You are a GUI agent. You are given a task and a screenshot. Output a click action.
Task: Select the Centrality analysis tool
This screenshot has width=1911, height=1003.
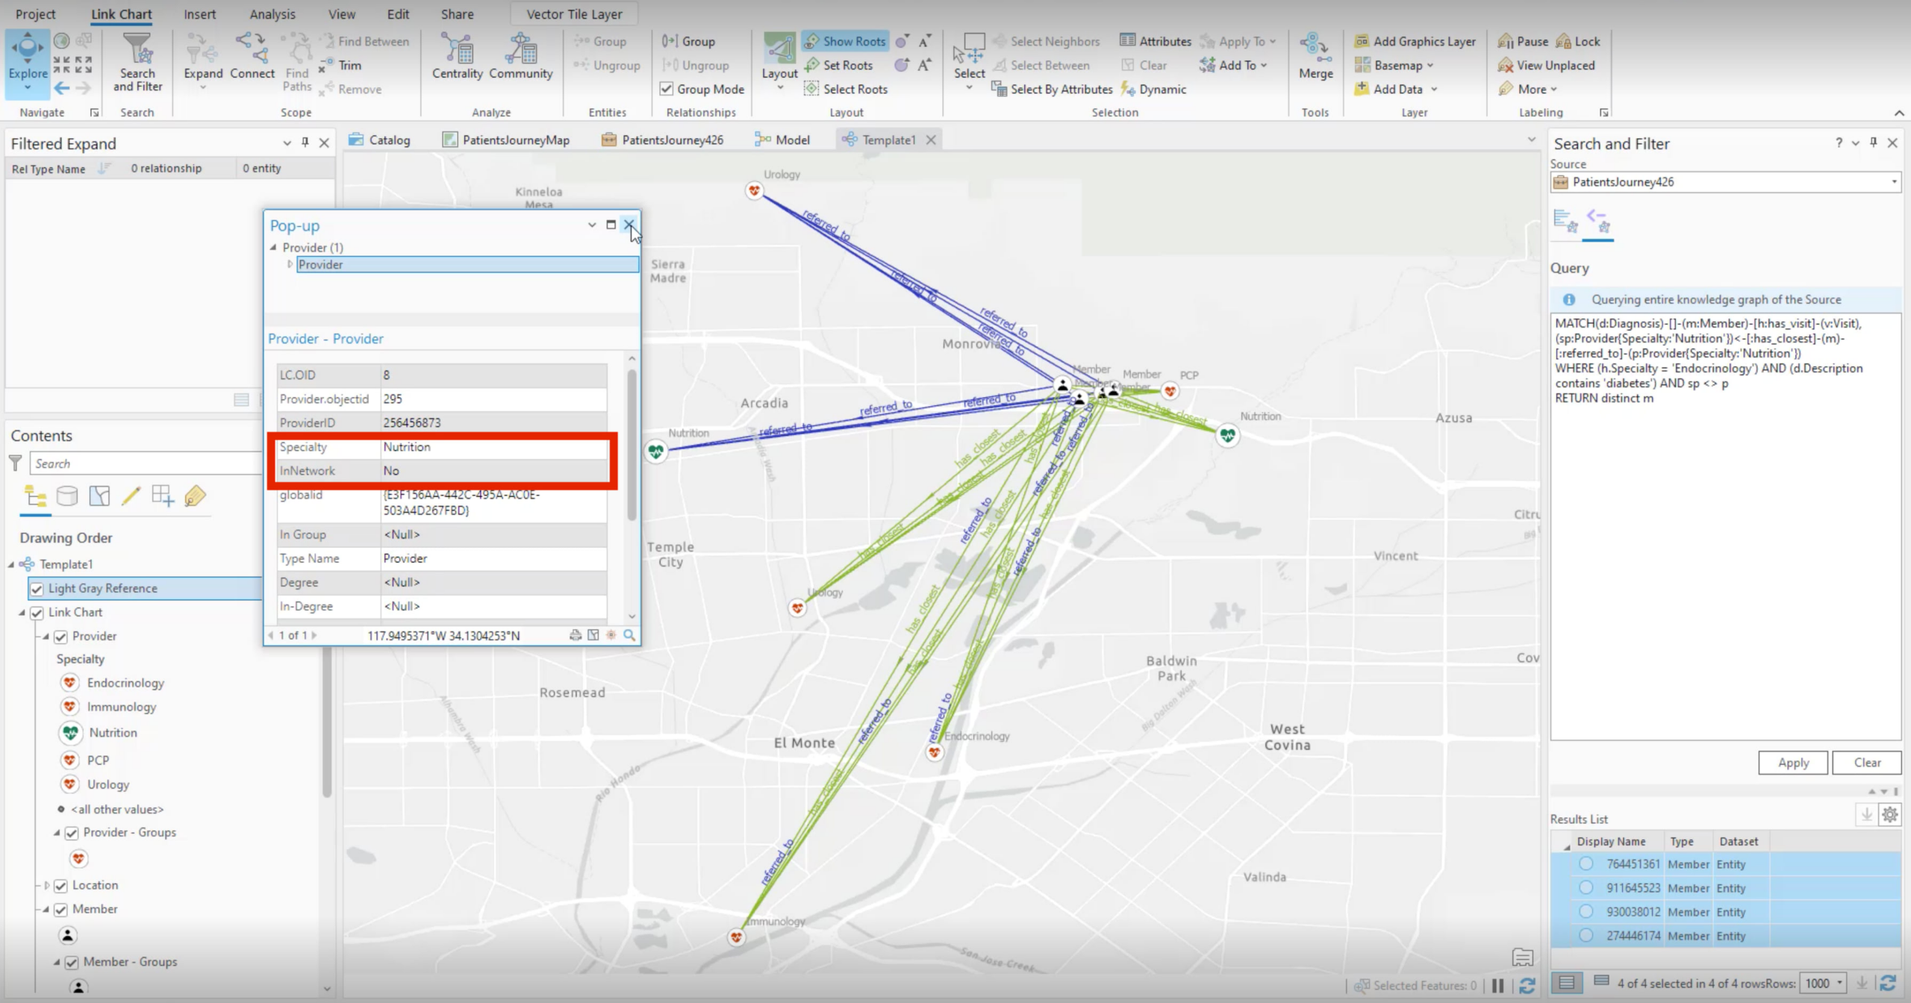point(457,58)
